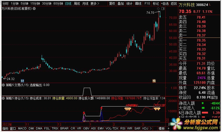Select the 30分钟 period

tap(46, 3)
